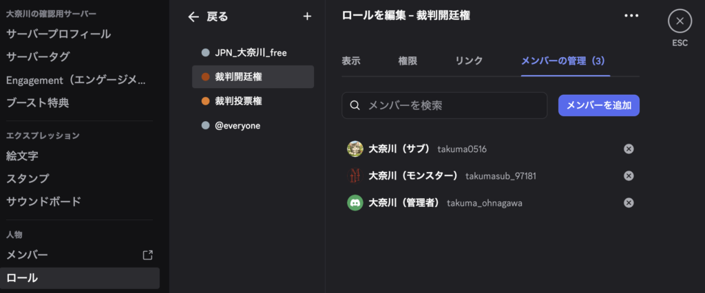Switch to the 表示 tab
Screen dimensions: 705x293
point(351,61)
